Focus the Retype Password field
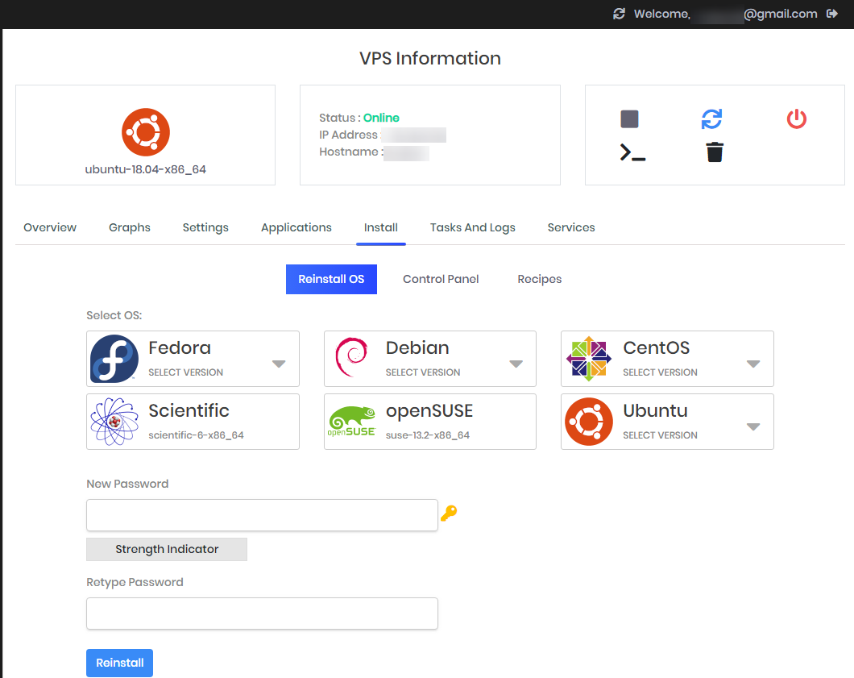The height and width of the screenshot is (678, 854). coord(262,614)
